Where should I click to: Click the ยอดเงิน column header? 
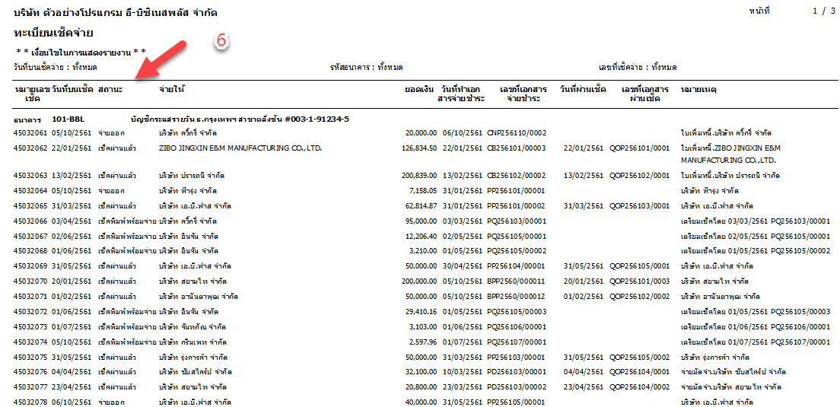click(421, 90)
